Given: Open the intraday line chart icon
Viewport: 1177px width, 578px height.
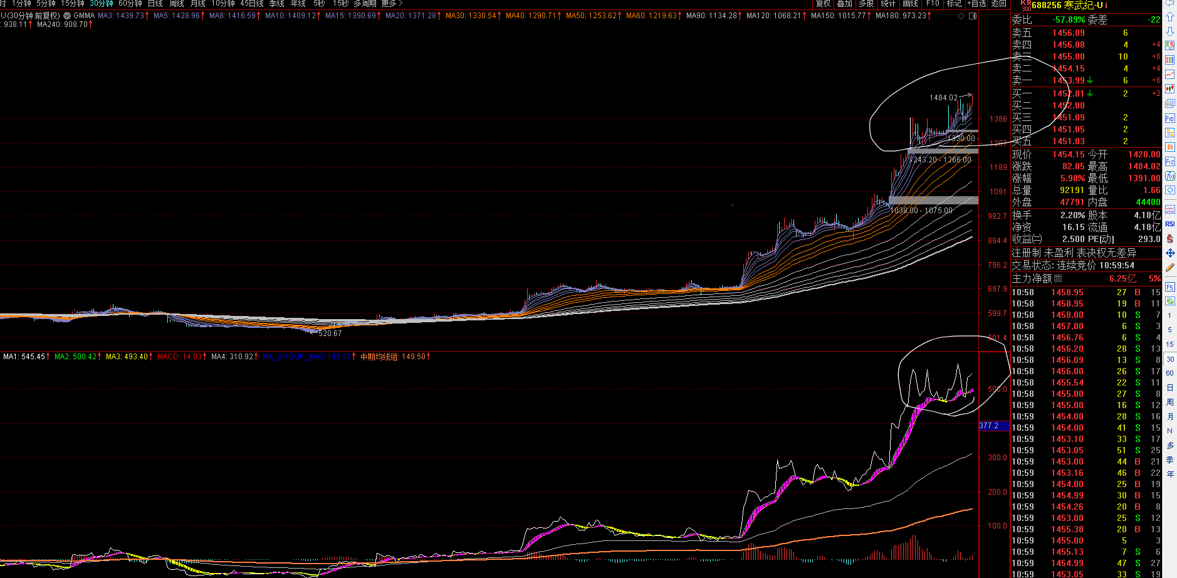Looking at the screenshot, I should (1169, 75).
